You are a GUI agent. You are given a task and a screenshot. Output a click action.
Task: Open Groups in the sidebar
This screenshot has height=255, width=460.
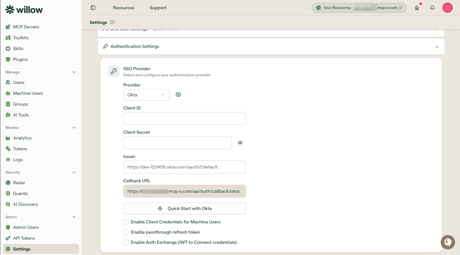41,104
